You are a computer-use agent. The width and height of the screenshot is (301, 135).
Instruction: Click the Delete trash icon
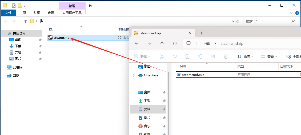(x=226, y=56)
